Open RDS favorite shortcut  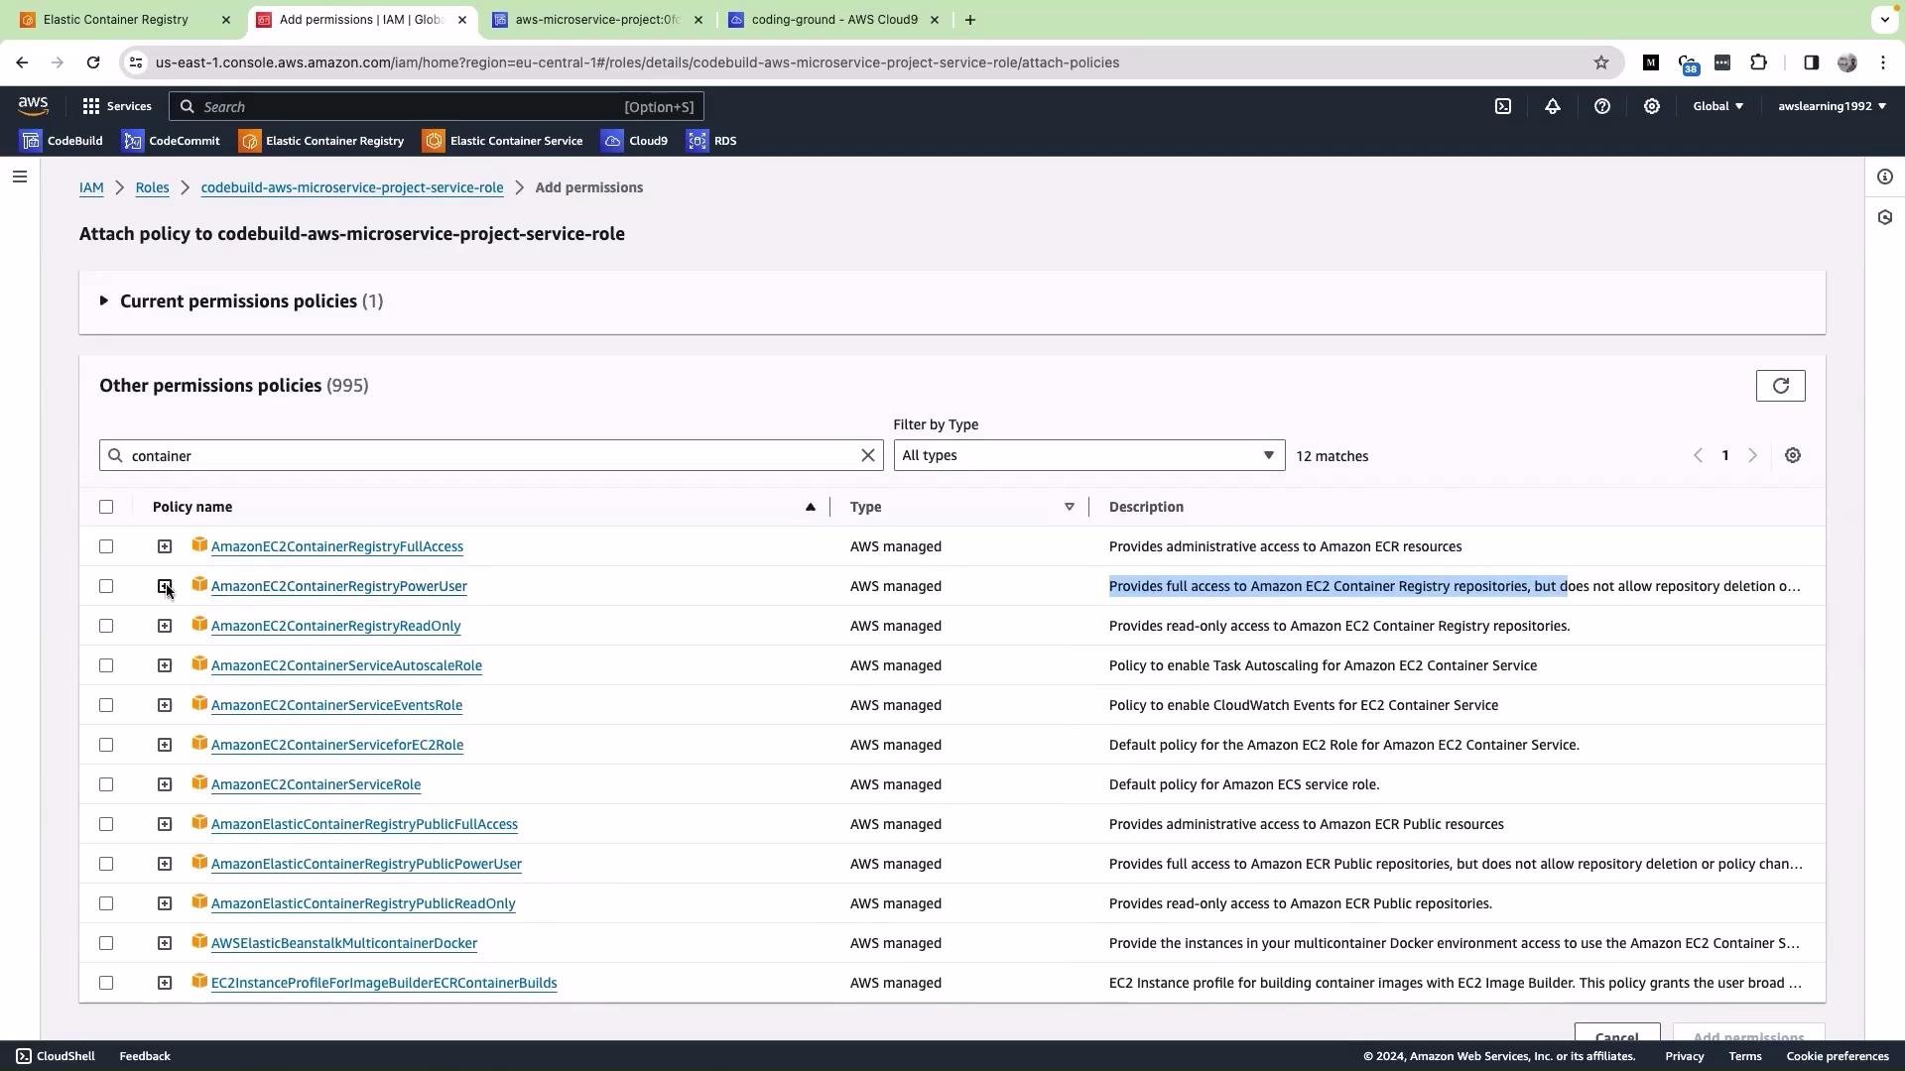712,141
